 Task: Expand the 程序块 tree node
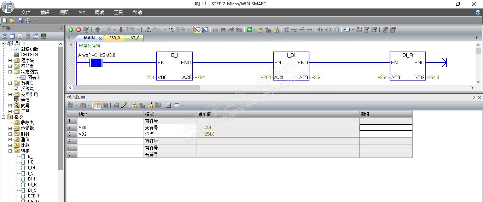click(x=10, y=60)
